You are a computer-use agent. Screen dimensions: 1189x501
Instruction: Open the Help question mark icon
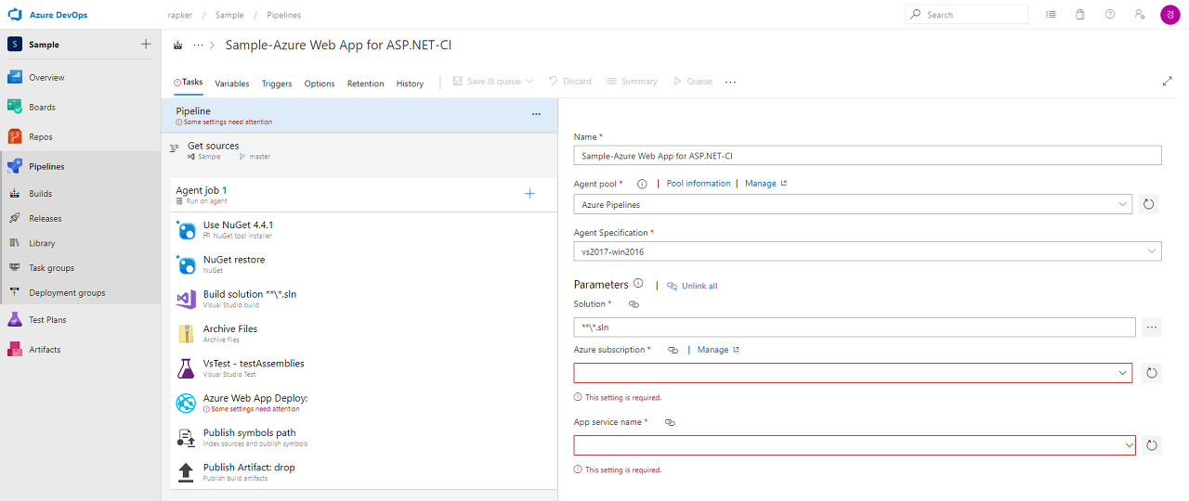click(x=1110, y=15)
